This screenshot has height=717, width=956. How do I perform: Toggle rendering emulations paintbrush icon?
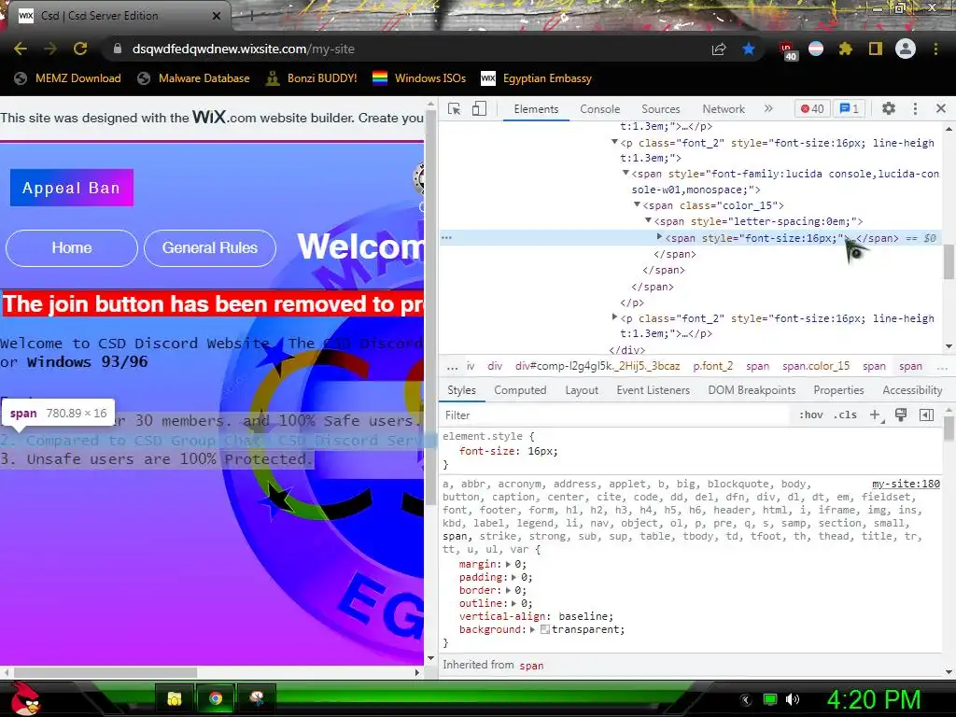pos(901,415)
